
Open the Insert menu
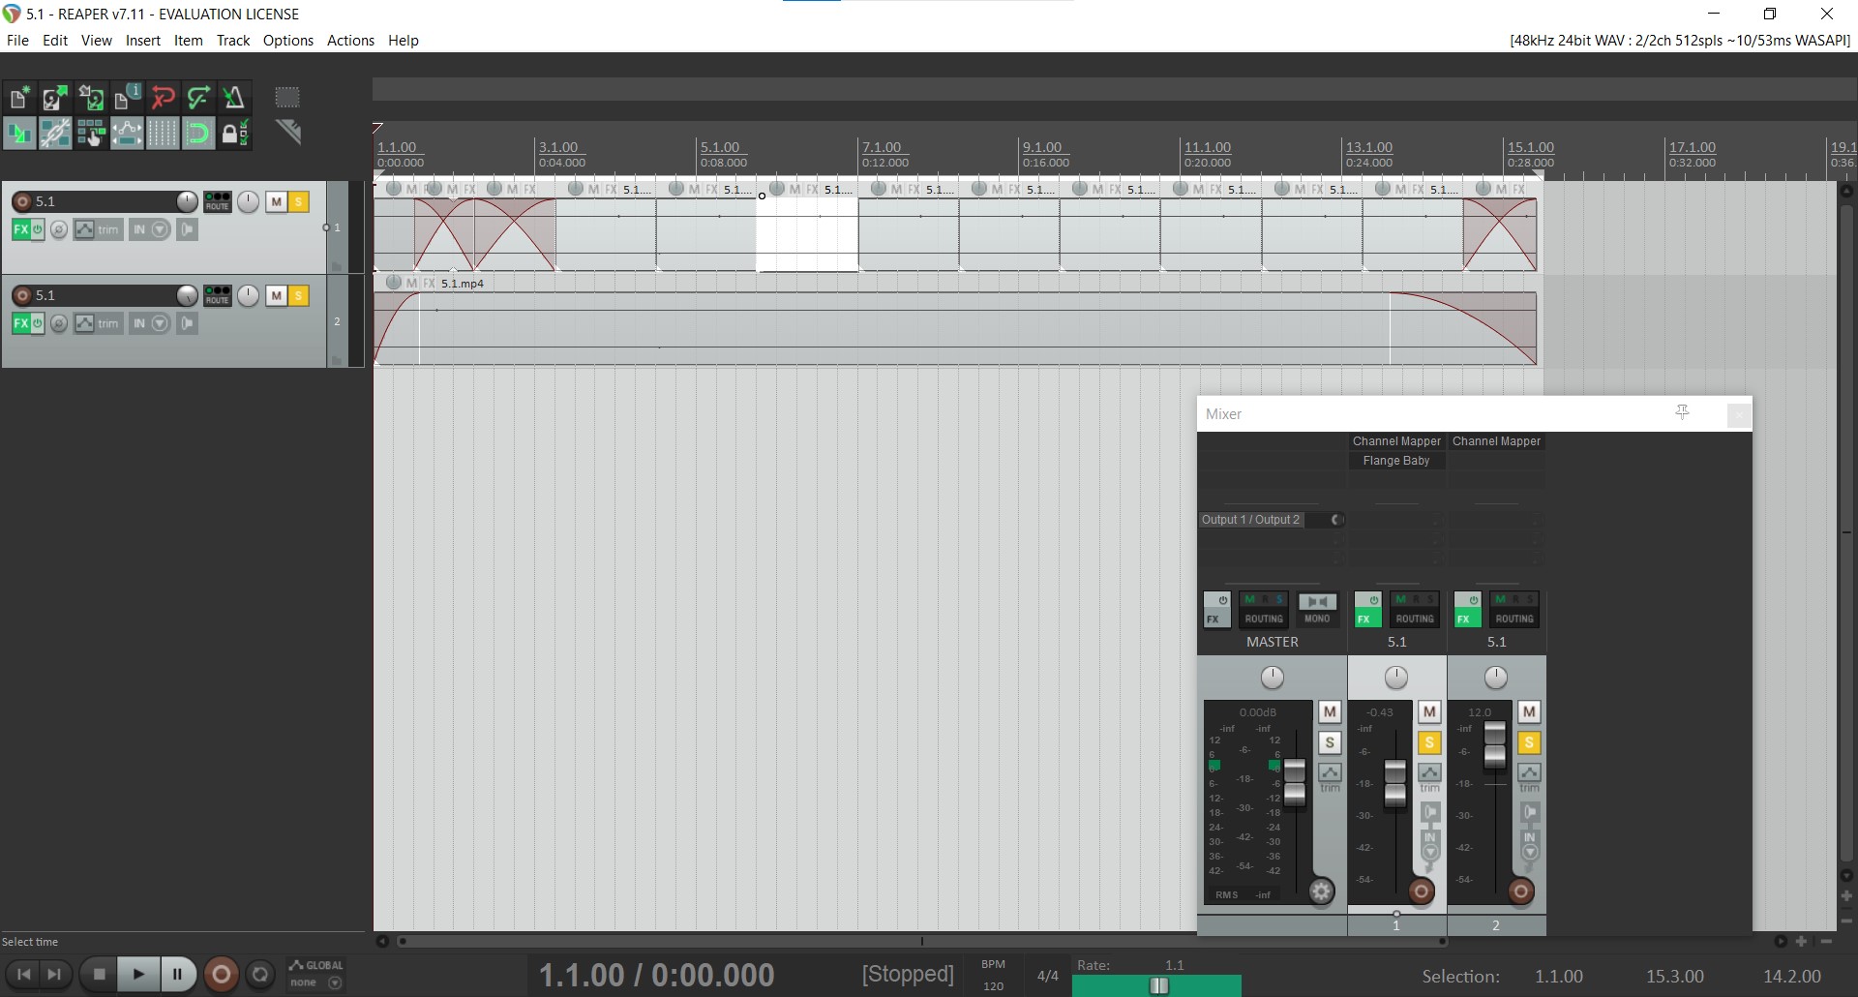coord(143,41)
